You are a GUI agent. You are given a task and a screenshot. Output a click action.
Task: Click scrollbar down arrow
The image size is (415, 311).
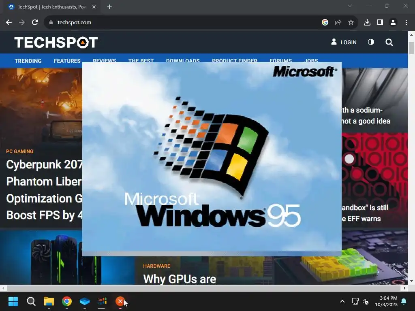click(x=411, y=281)
